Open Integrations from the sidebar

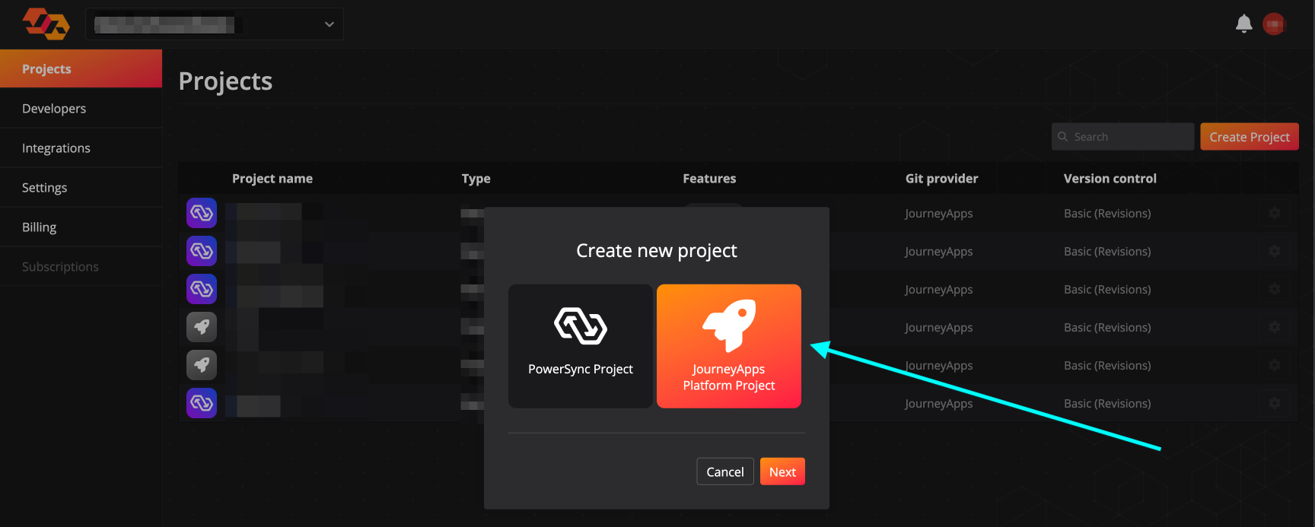tap(81, 148)
